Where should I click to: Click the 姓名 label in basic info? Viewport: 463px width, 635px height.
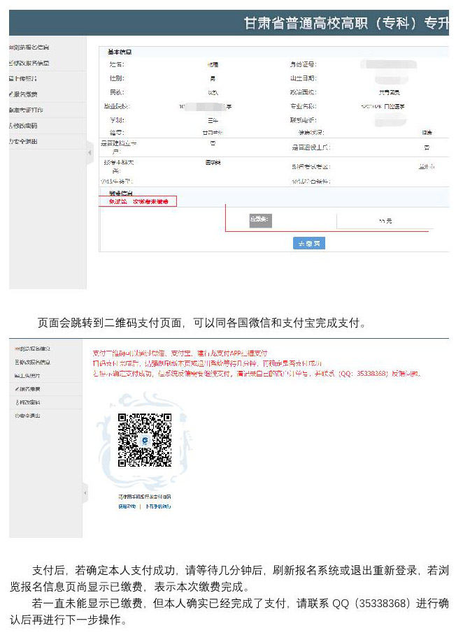tap(117, 64)
